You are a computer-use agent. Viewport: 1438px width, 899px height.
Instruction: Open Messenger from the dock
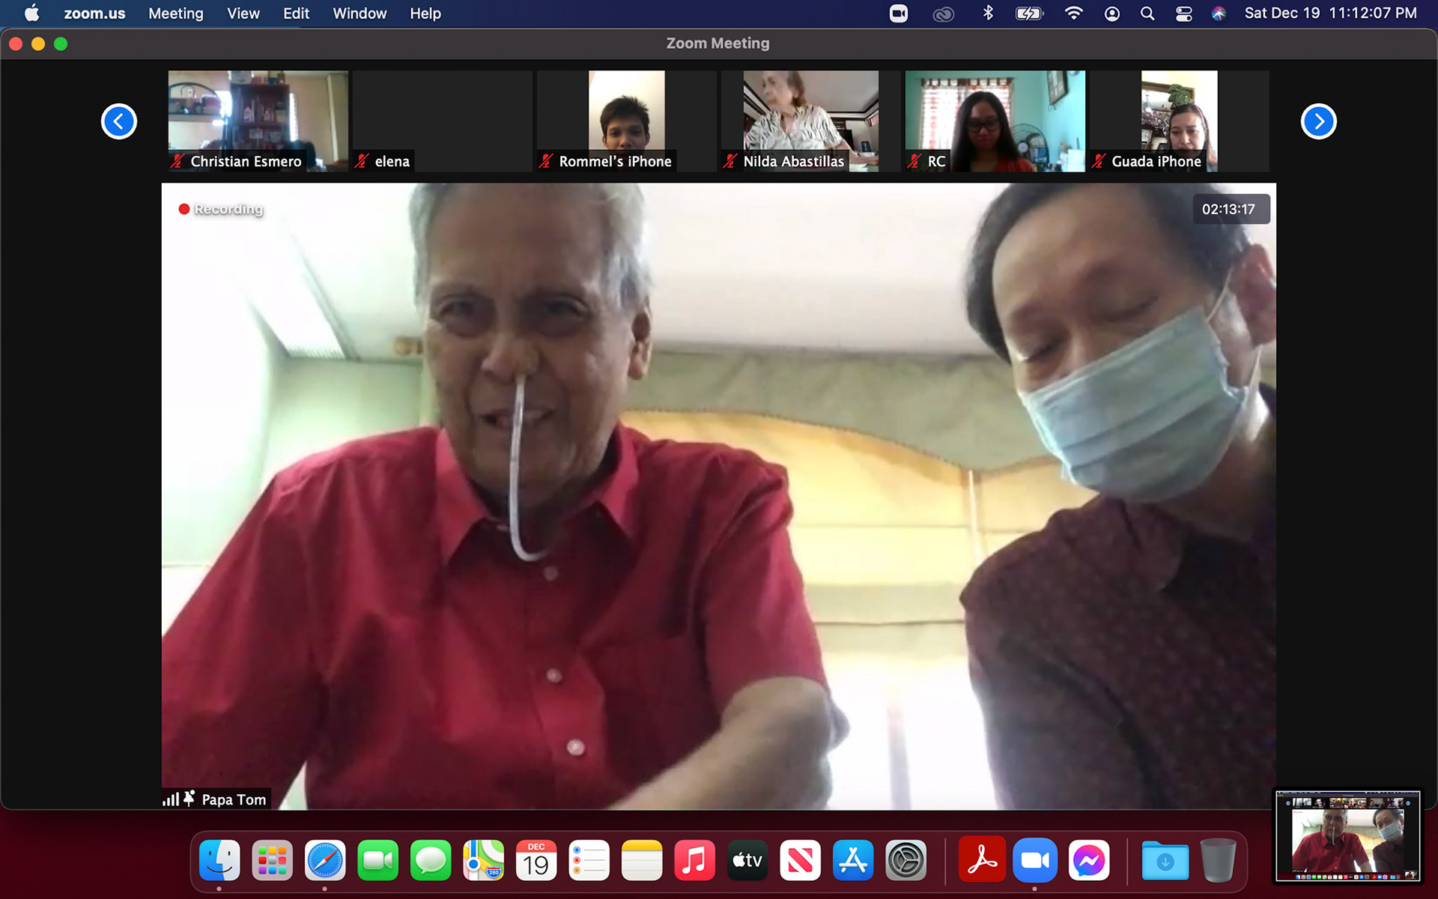(x=1088, y=861)
